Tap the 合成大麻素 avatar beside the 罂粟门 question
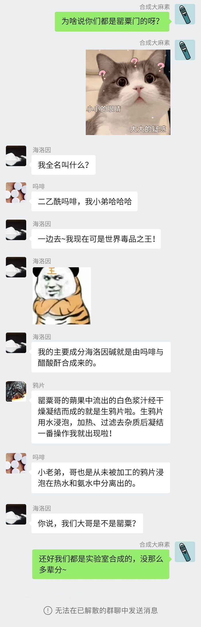Viewport: 201px width, 627px height. (x=185, y=14)
